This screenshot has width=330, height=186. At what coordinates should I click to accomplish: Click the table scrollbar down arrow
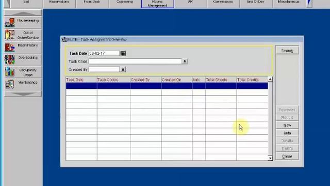[x=270, y=158]
